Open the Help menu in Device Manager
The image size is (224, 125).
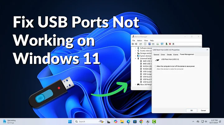(x=152, y=41)
